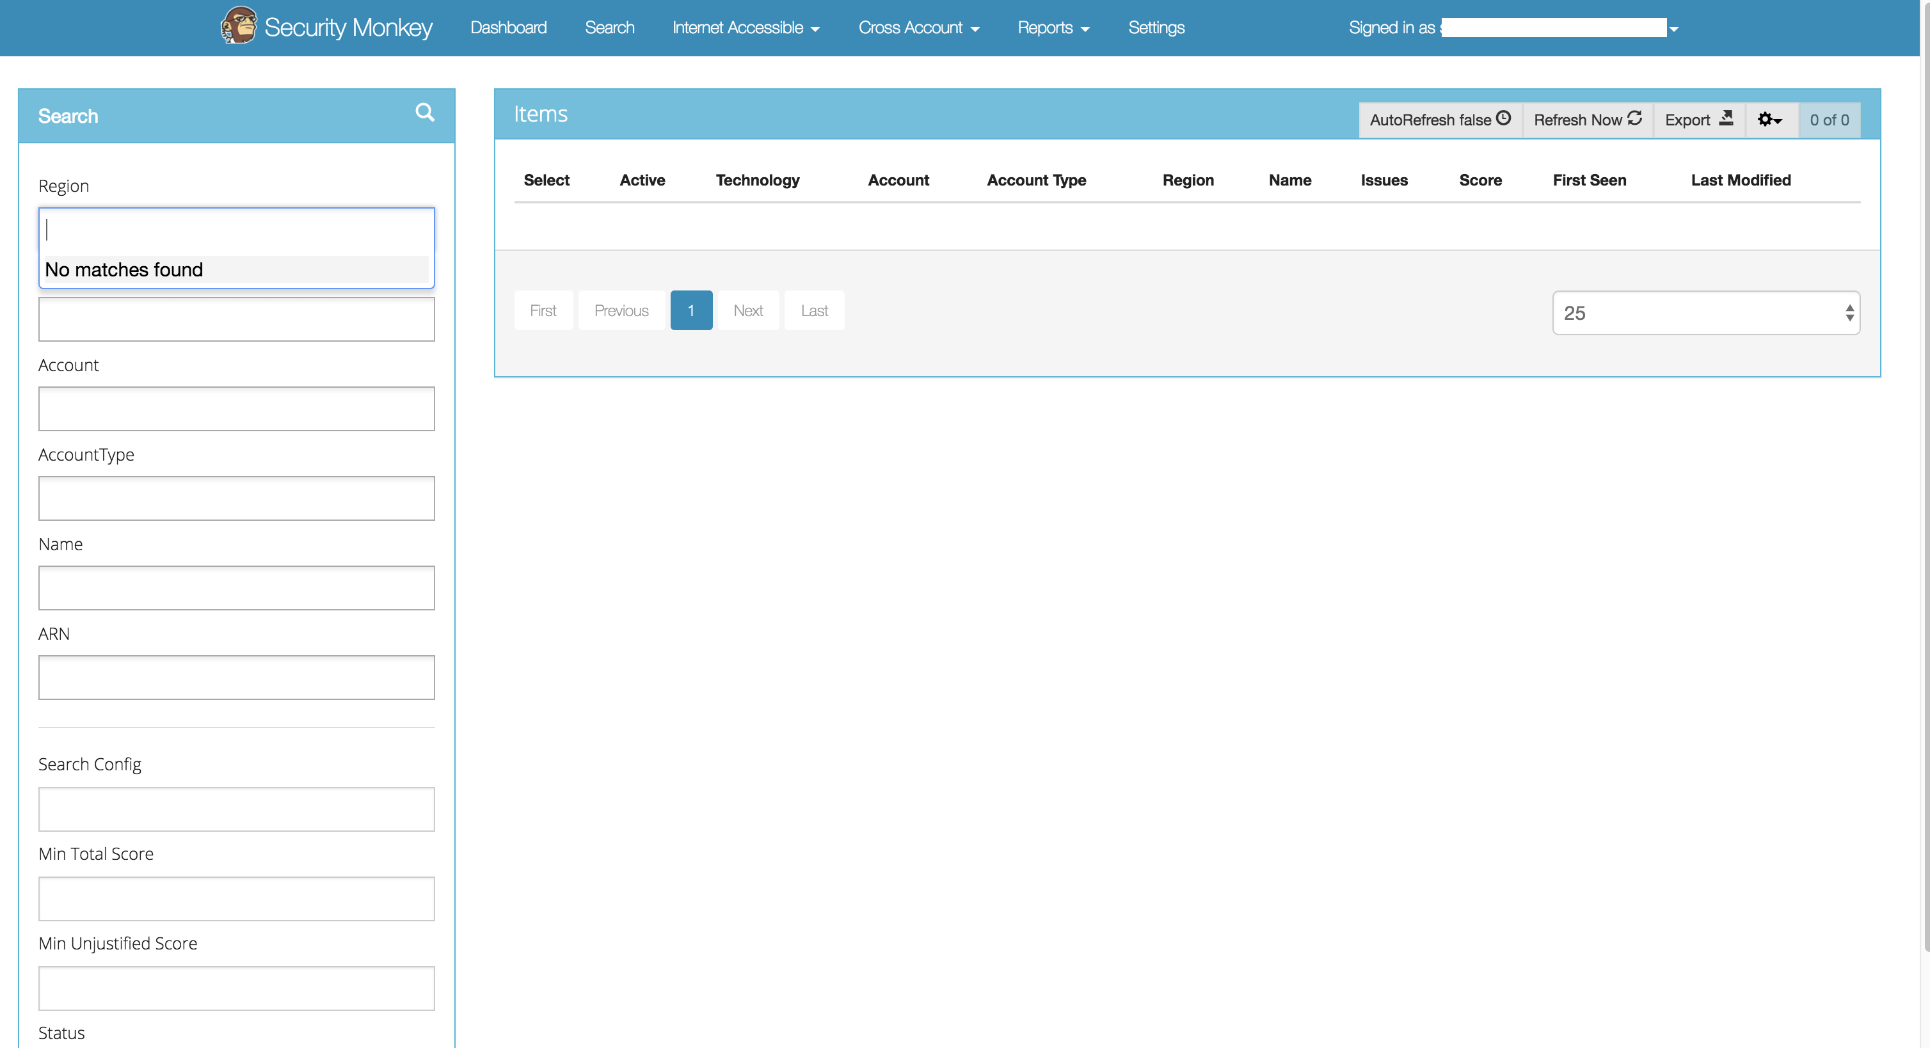Click the search magnifier icon in the Search panel
The height and width of the screenshot is (1048, 1930).
[424, 113]
